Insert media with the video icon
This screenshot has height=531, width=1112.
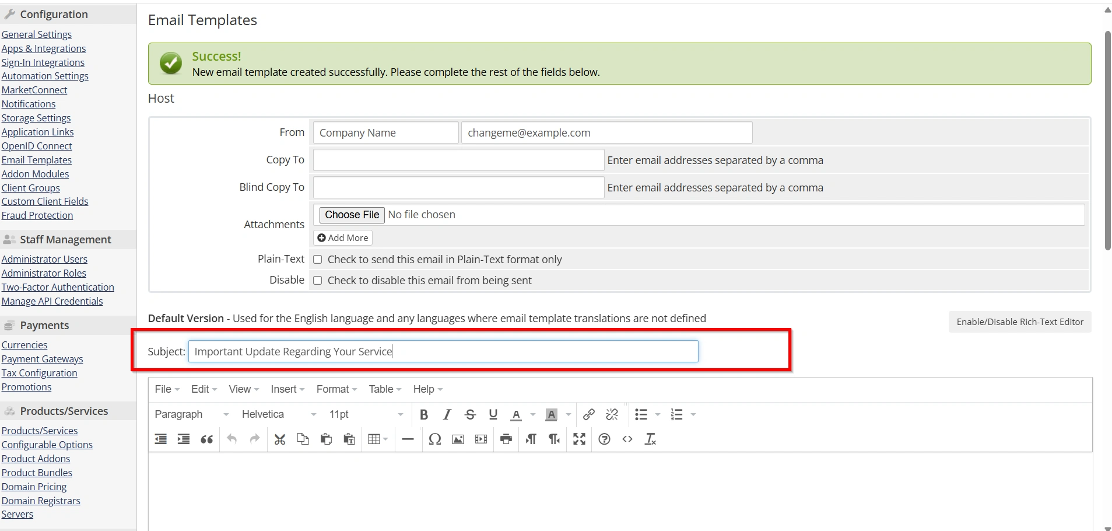(x=481, y=439)
